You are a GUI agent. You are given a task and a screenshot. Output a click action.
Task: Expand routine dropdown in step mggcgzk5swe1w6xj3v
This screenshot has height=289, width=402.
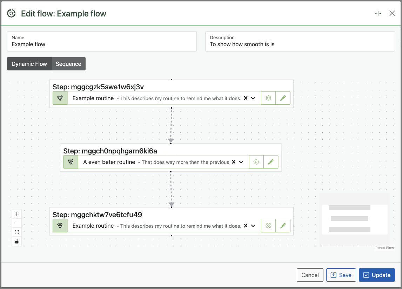point(253,98)
